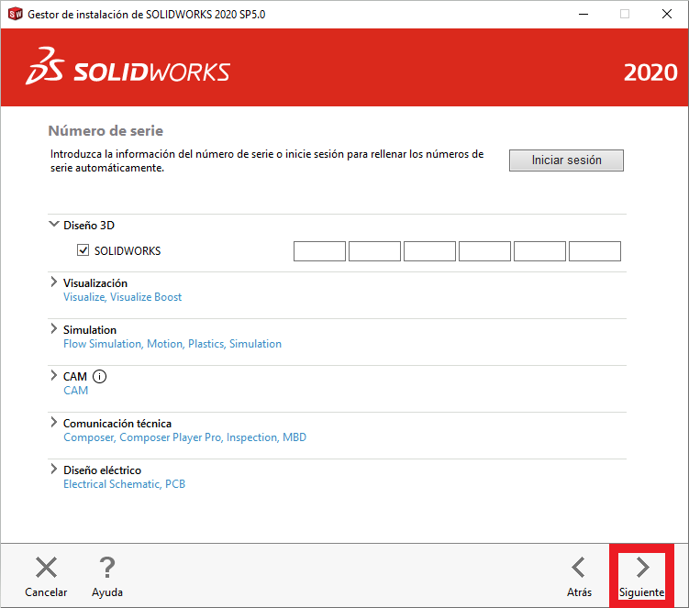Focus sixth SOLIDWORKS serial number field
The width and height of the screenshot is (689, 608).
pos(595,251)
